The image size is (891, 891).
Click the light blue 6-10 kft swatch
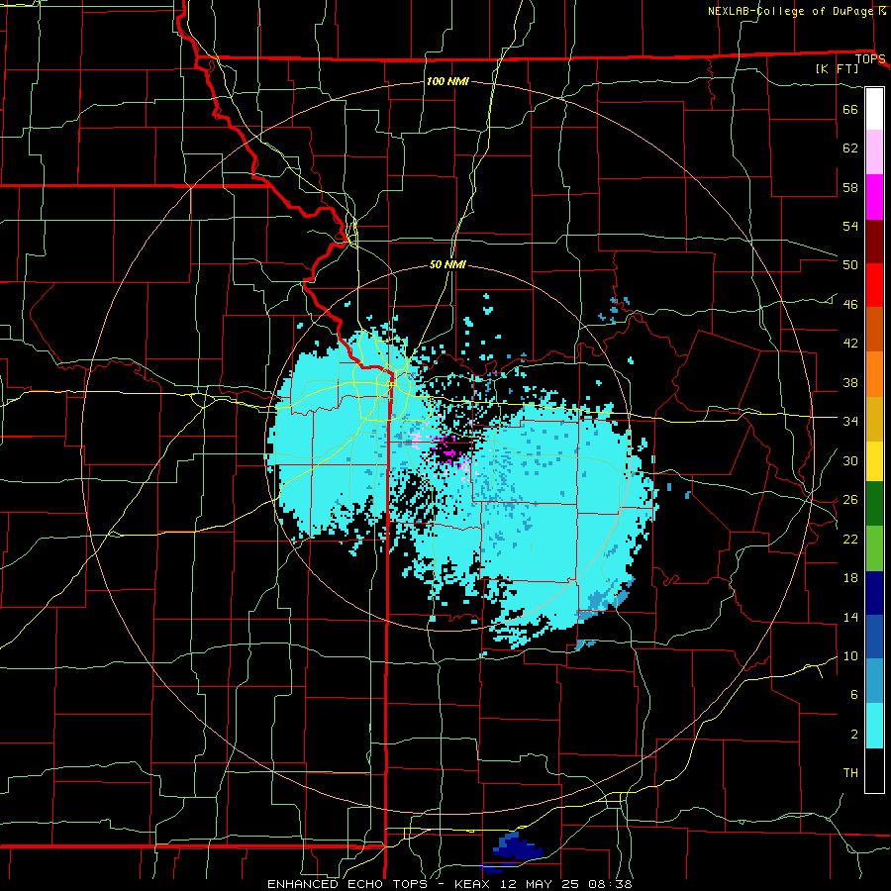point(874,681)
